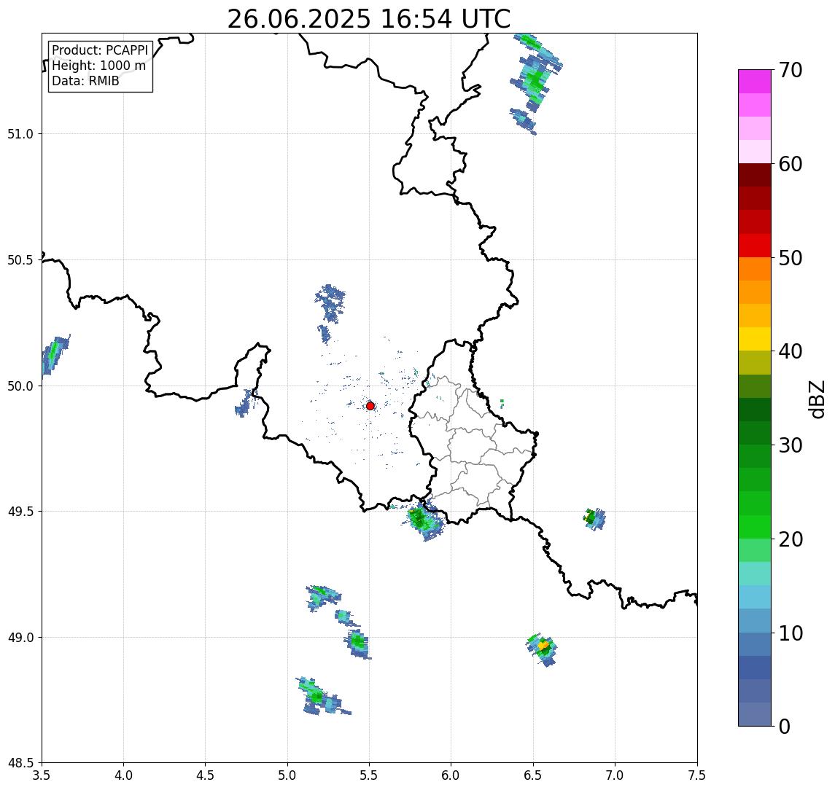Click the longitude tick label "5.5"
Image resolution: width=835 pixels, height=790 pixels.
click(x=370, y=775)
